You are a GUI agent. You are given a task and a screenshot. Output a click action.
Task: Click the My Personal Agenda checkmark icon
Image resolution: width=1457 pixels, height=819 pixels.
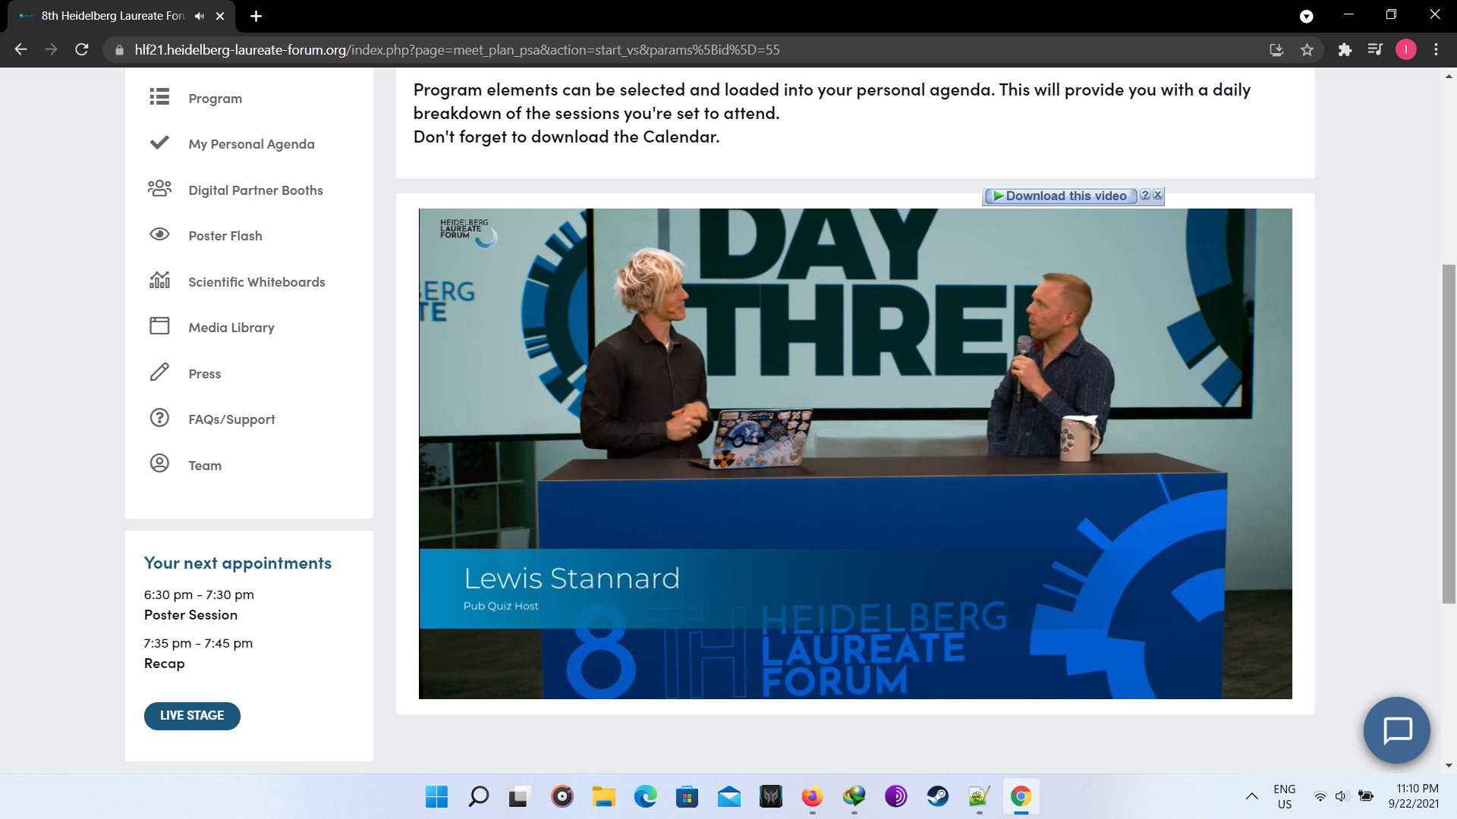point(159,143)
